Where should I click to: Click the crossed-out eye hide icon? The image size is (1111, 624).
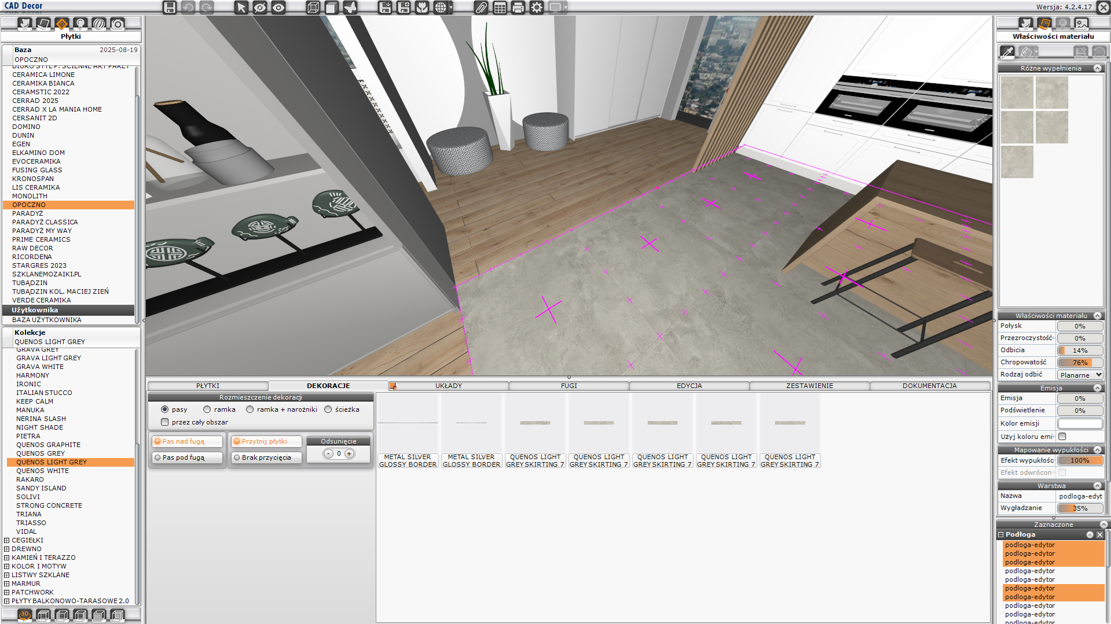click(260, 8)
